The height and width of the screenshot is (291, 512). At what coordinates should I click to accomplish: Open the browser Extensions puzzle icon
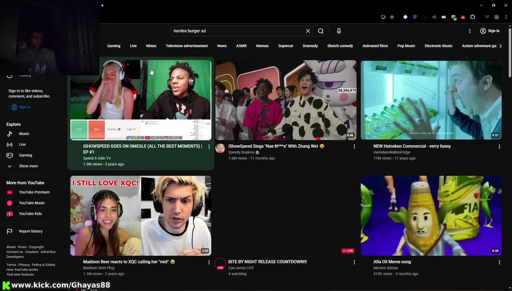473,17
